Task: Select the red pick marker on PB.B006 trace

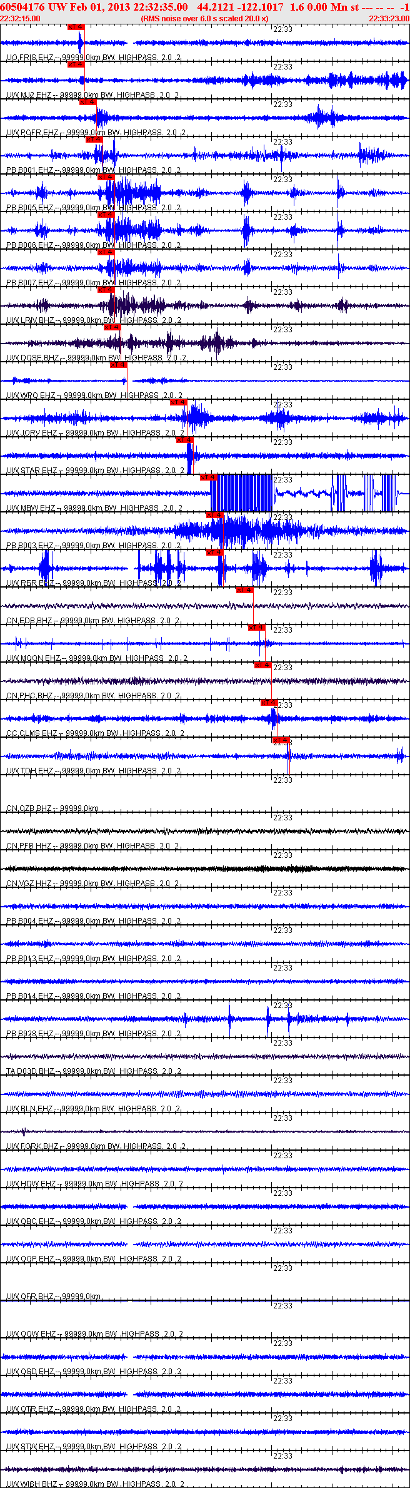Action: click(x=106, y=215)
